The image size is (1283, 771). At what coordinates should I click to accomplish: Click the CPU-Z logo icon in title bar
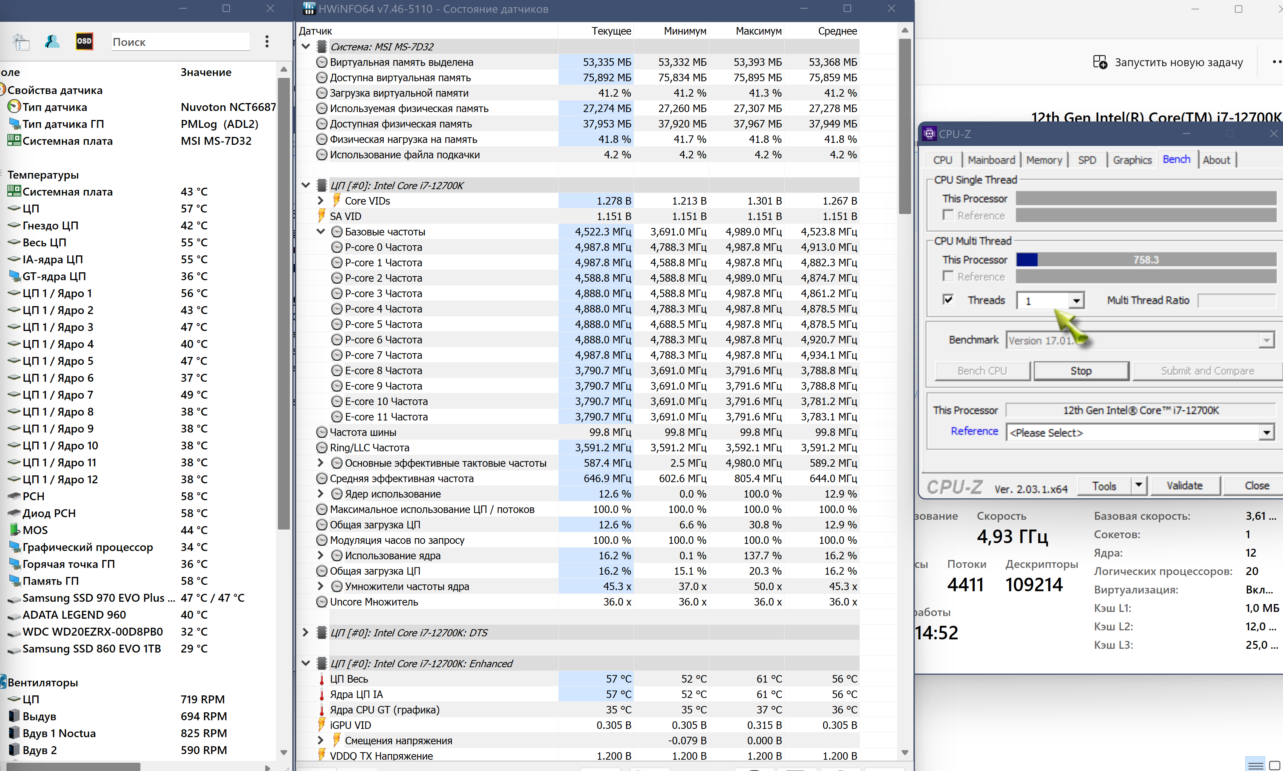pyautogui.click(x=929, y=134)
